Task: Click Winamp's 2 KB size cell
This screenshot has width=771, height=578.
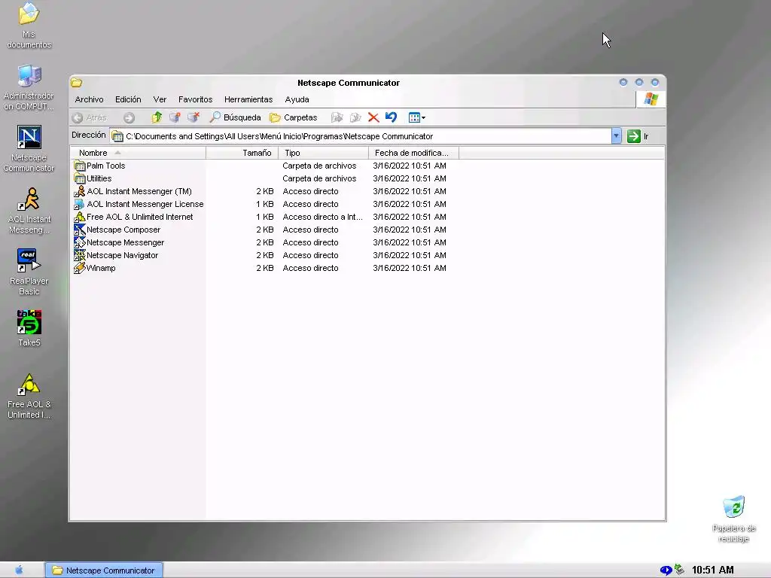Action: [x=264, y=268]
